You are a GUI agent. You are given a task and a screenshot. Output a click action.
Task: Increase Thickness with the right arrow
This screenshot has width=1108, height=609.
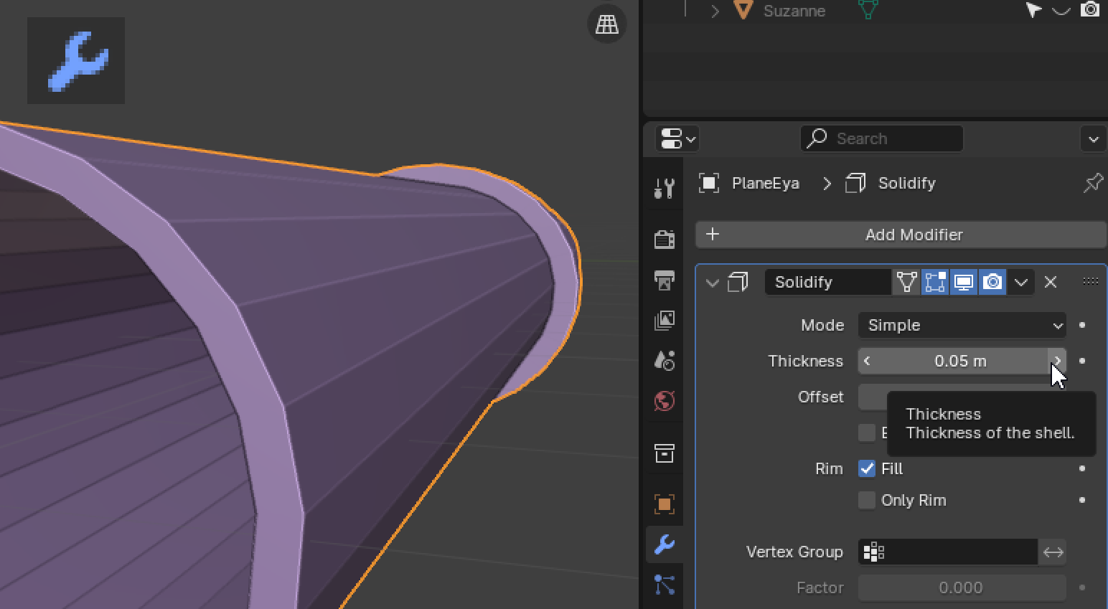tap(1057, 361)
